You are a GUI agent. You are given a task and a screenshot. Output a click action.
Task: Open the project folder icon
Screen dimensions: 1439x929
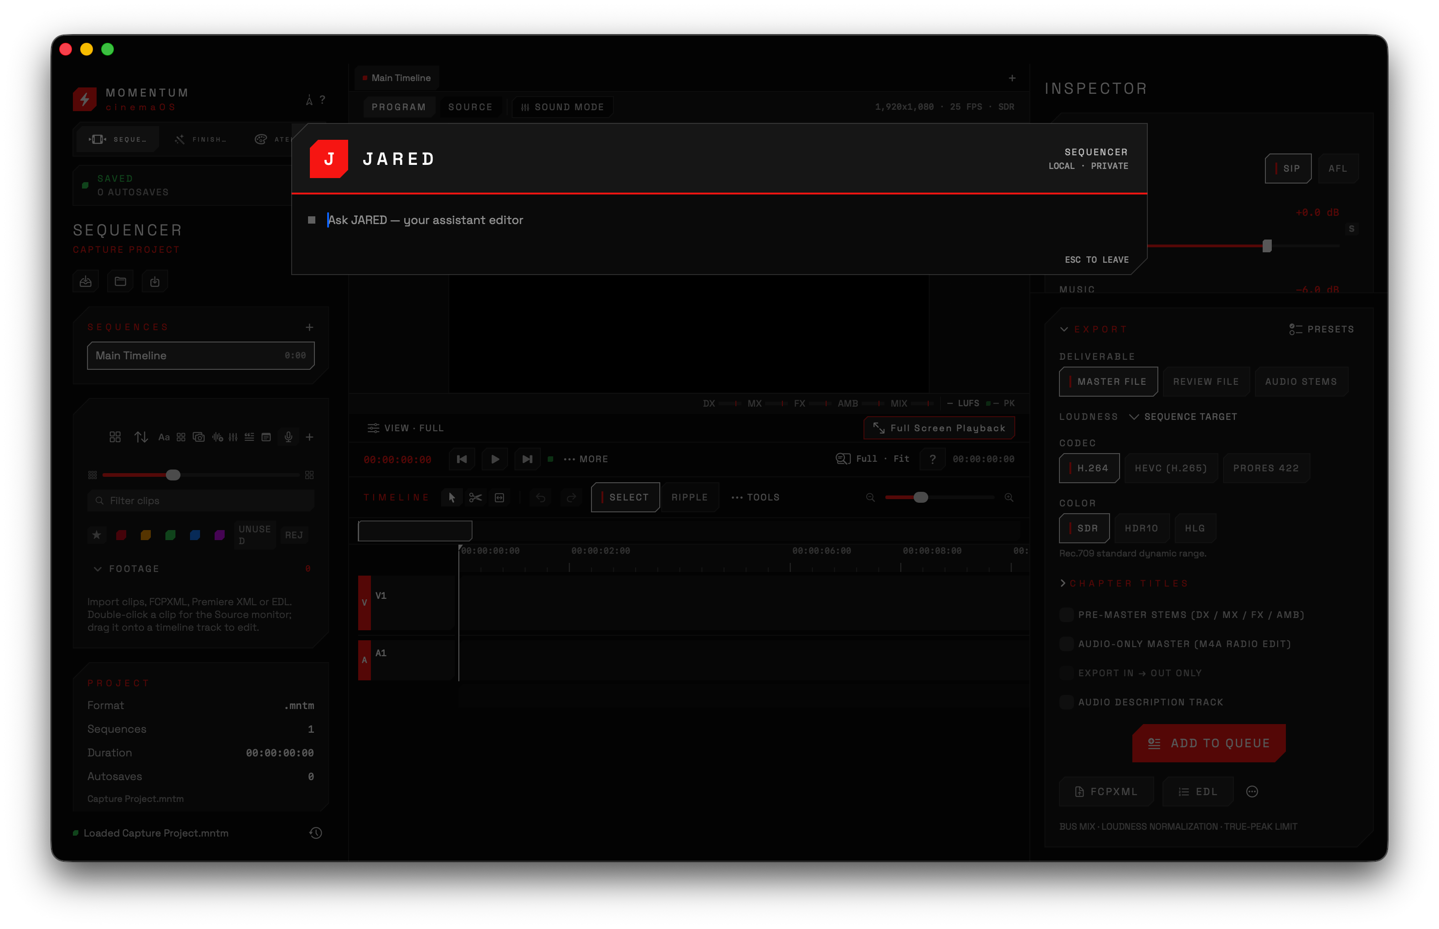[x=120, y=282]
